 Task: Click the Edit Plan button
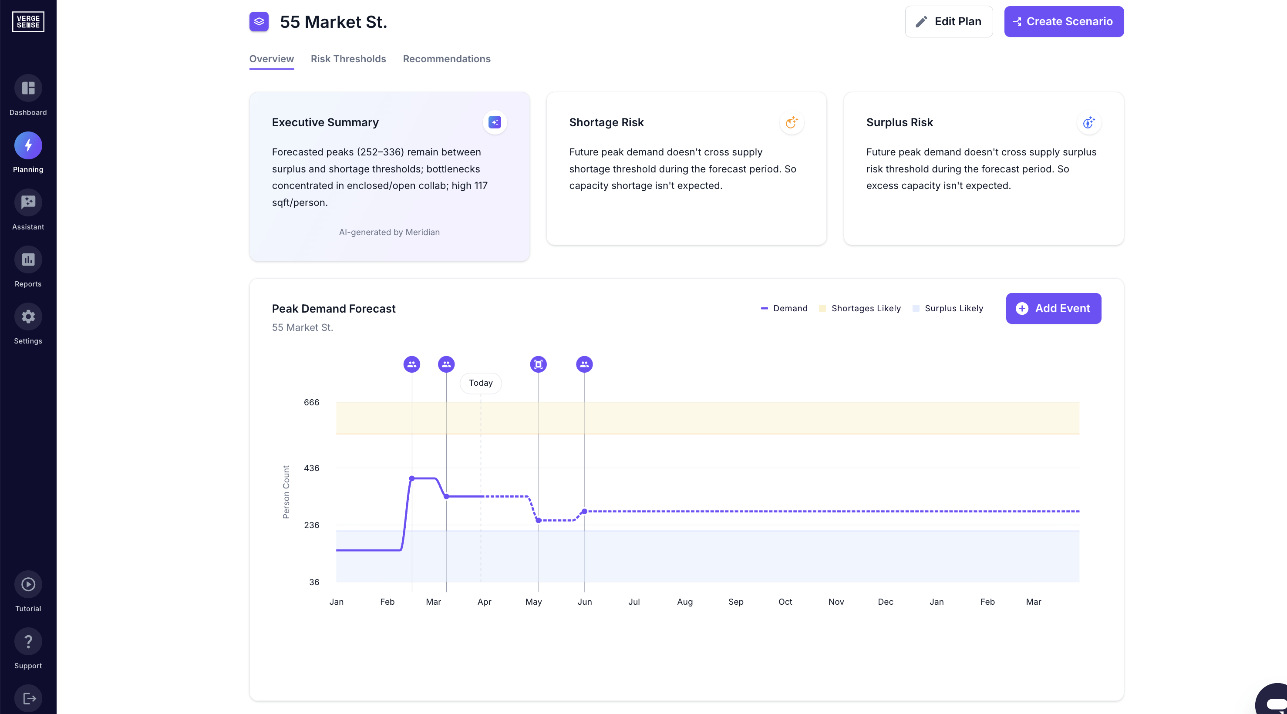(x=948, y=21)
